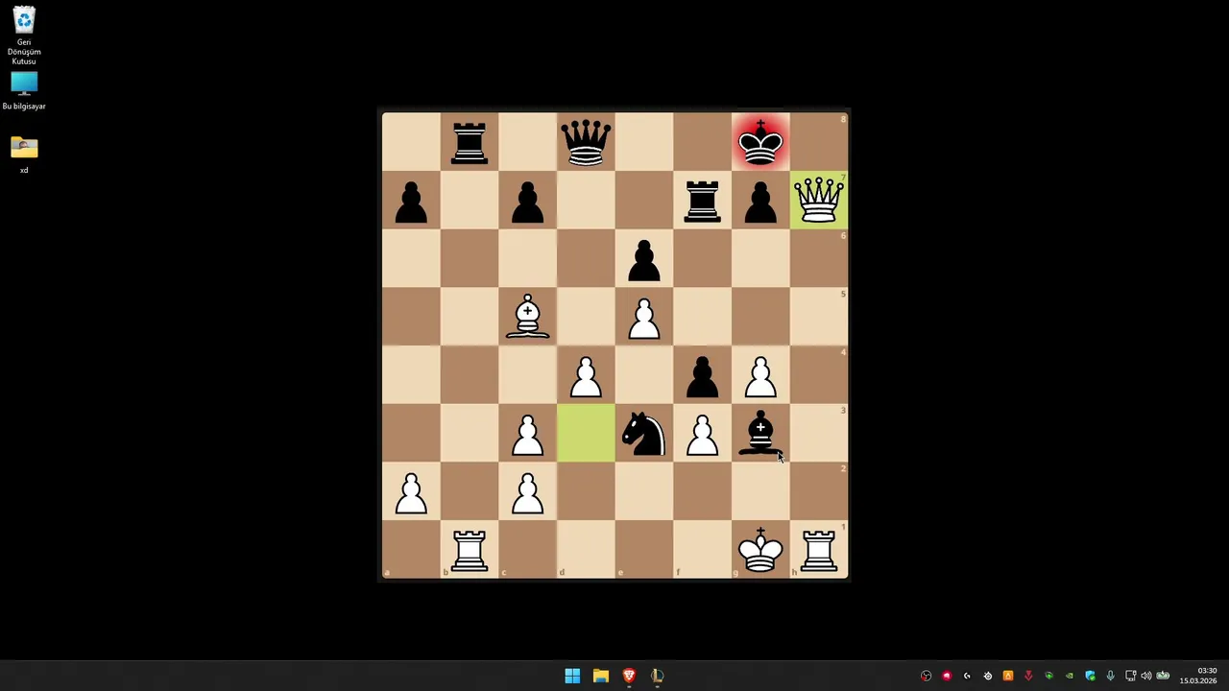The image size is (1229, 691).
Task: Select the black bishop on g3
Action: pyautogui.click(x=760, y=434)
